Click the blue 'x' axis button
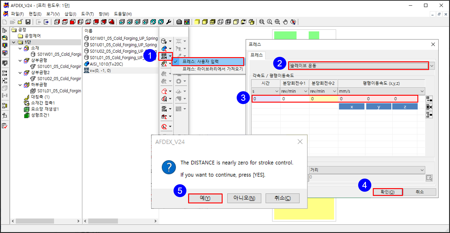 352,107
